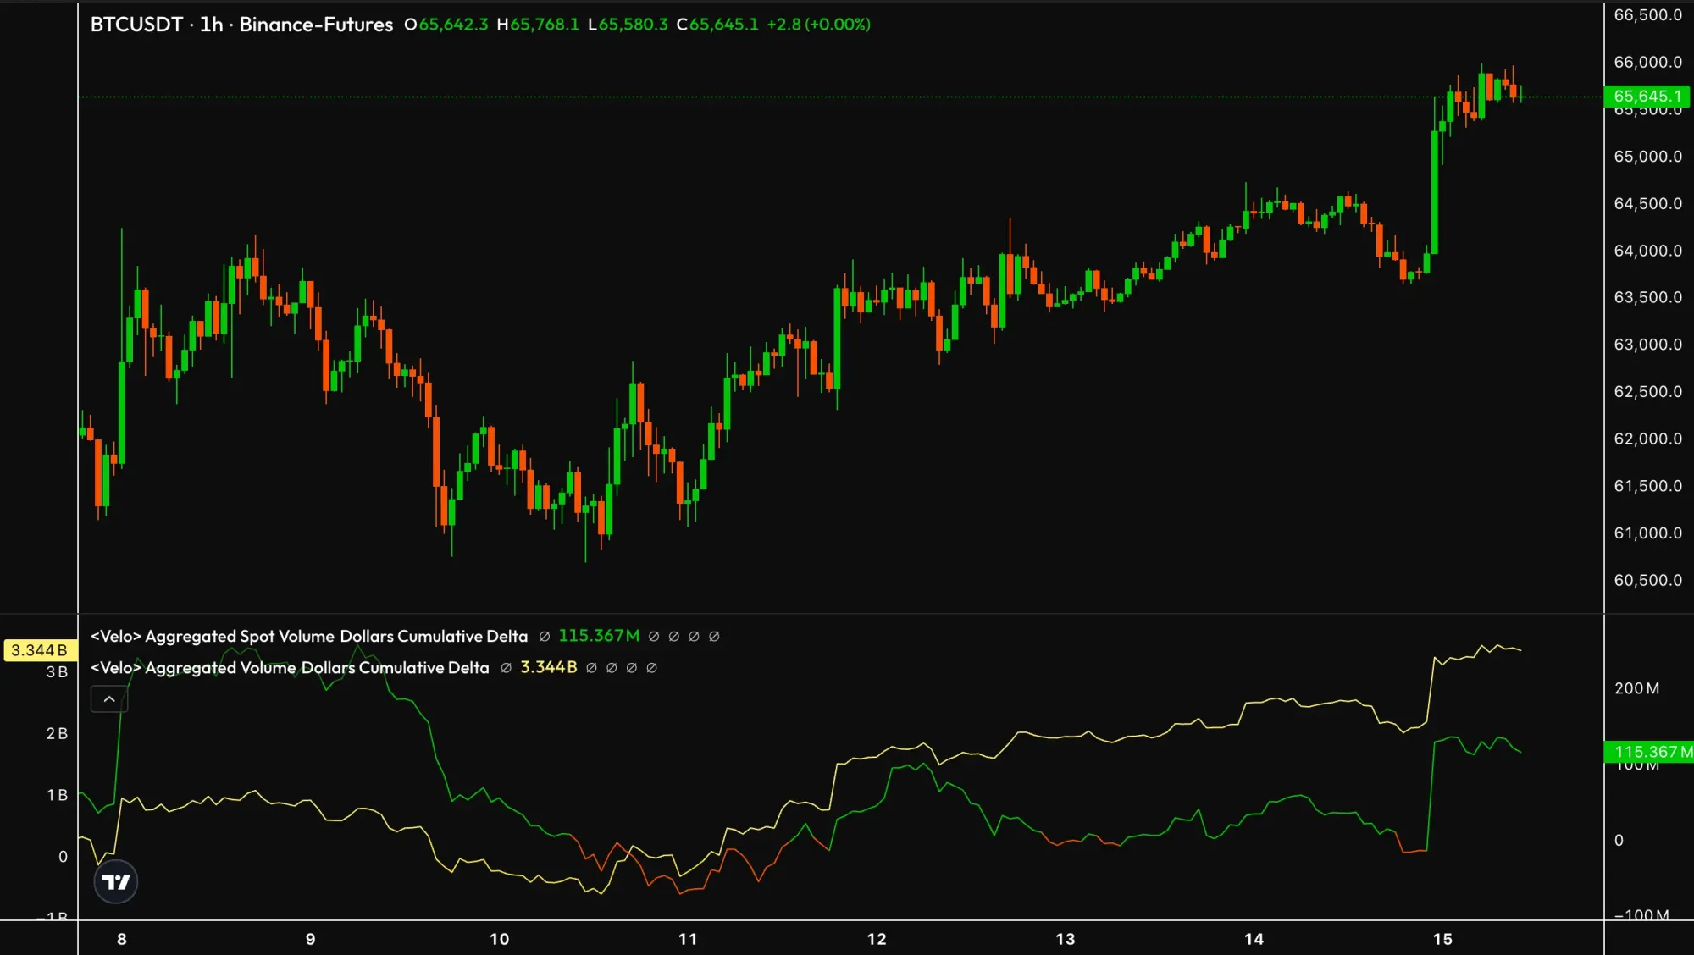1694x955 pixels.
Task: Click the 66,500.0 price axis label
Action: [1647, 15]
